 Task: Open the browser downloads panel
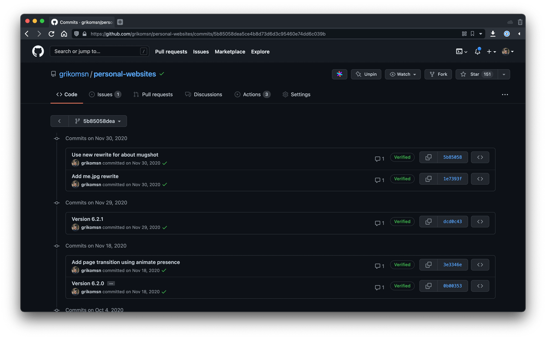(x=493, y=34)
